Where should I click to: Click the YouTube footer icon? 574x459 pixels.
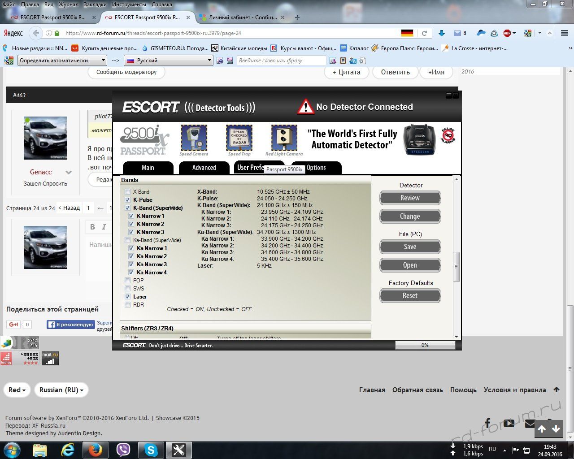click(x=509, y=423)
